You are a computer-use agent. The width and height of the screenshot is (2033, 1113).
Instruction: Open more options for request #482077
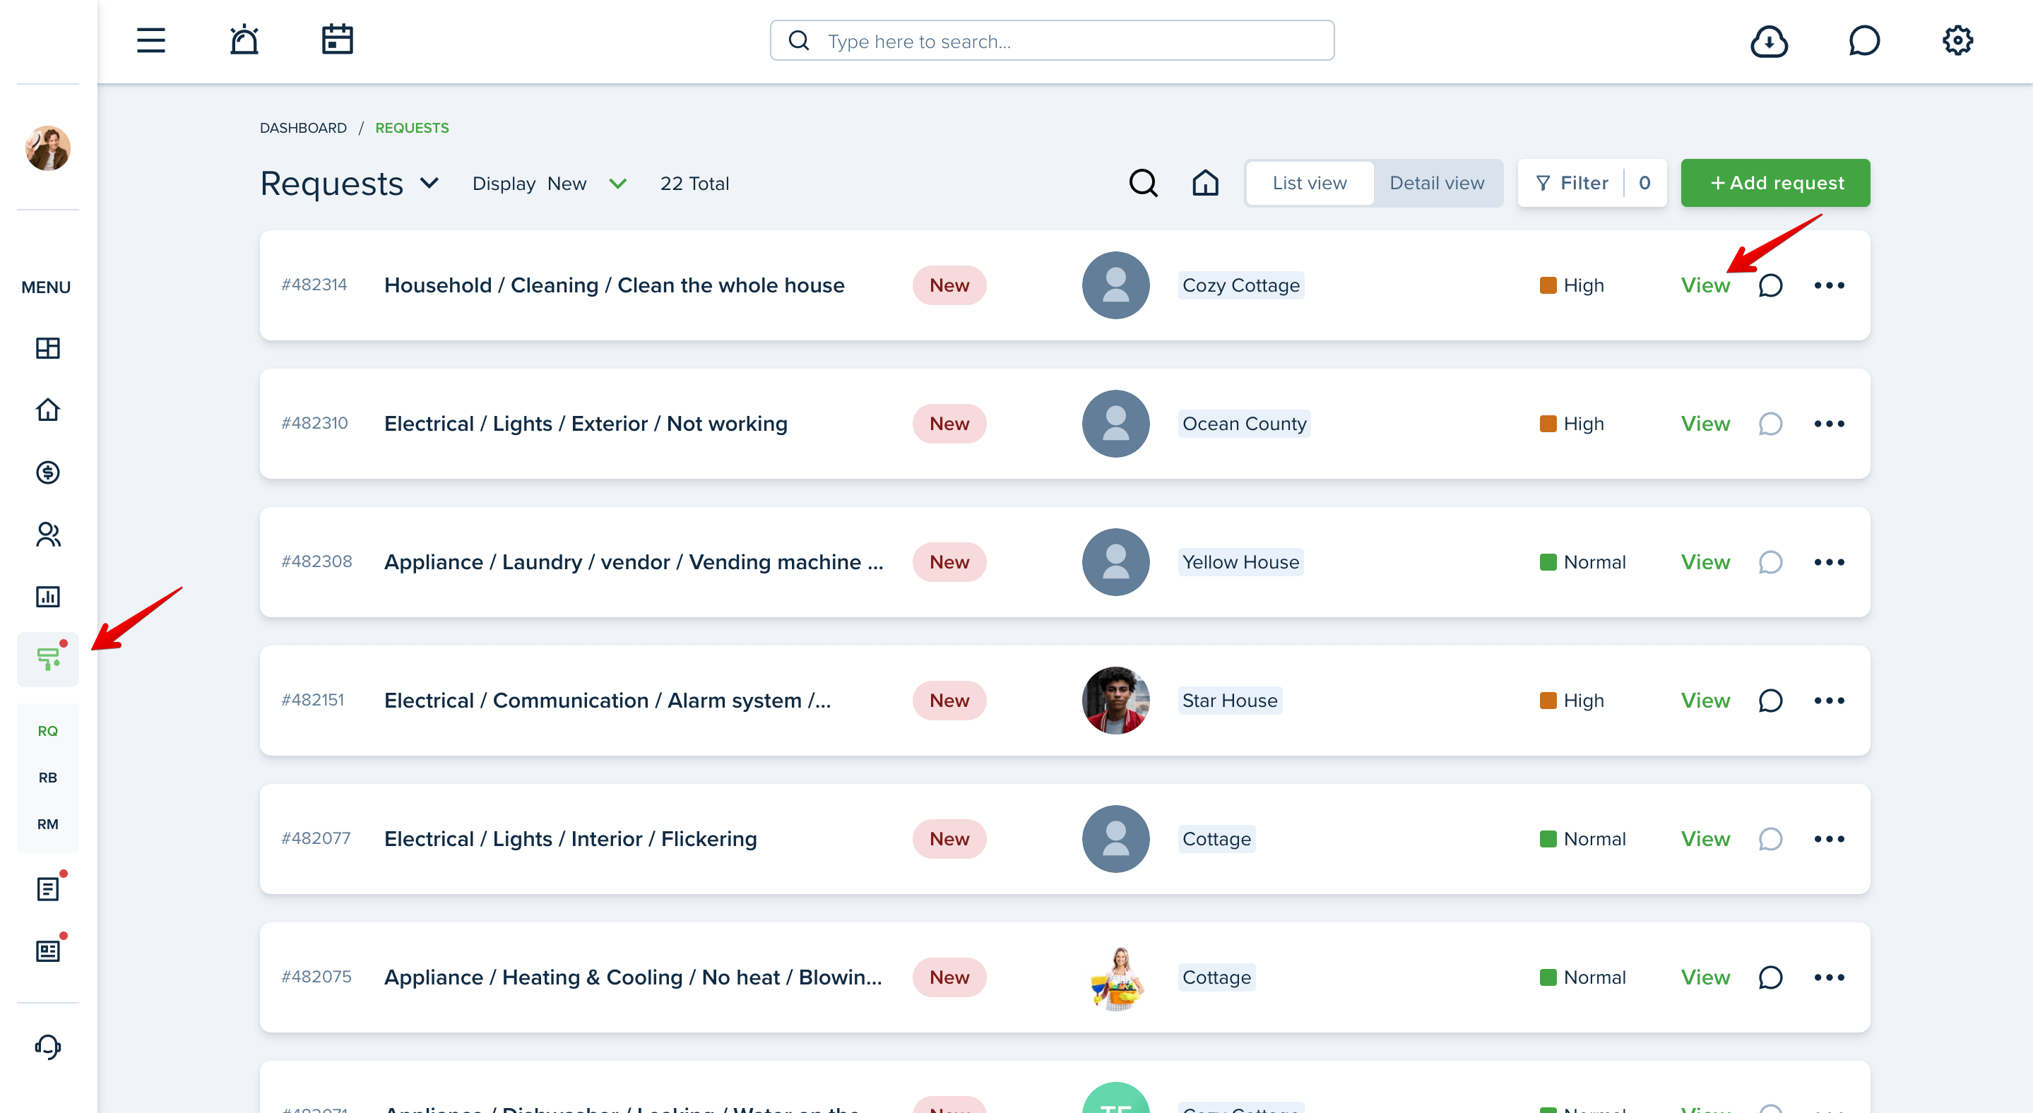point(1829,838)
